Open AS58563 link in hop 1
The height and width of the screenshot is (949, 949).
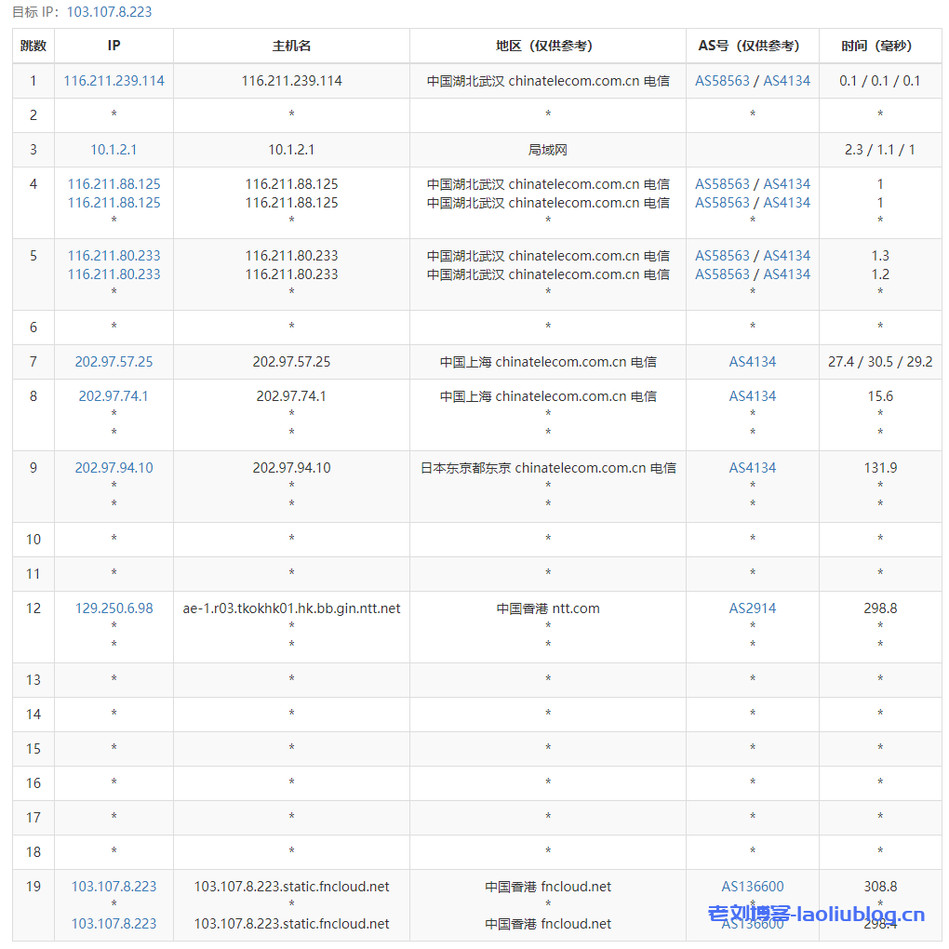722,81
